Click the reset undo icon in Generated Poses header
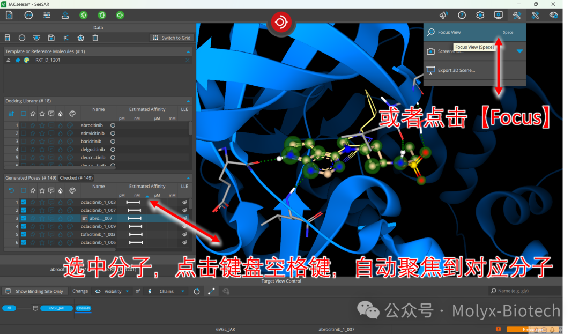This screenshot has width=579, height=334. point(11,190)
